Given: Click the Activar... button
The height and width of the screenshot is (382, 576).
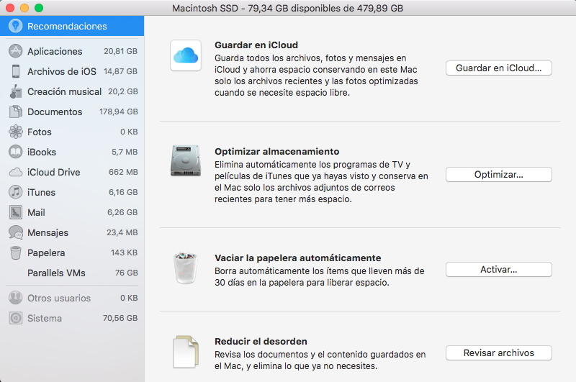Looking at the screenshot, I should (498, 269).
